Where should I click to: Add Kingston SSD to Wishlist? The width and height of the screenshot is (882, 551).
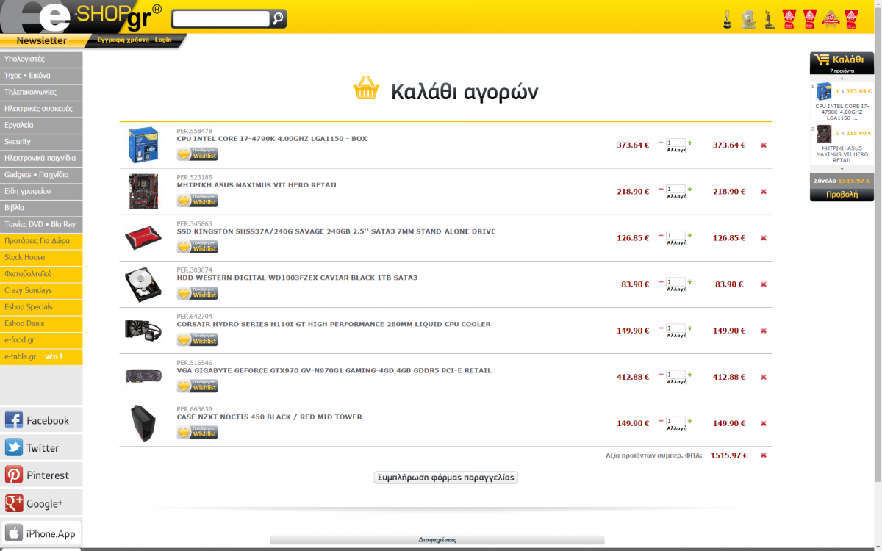(x=198, y=247)
